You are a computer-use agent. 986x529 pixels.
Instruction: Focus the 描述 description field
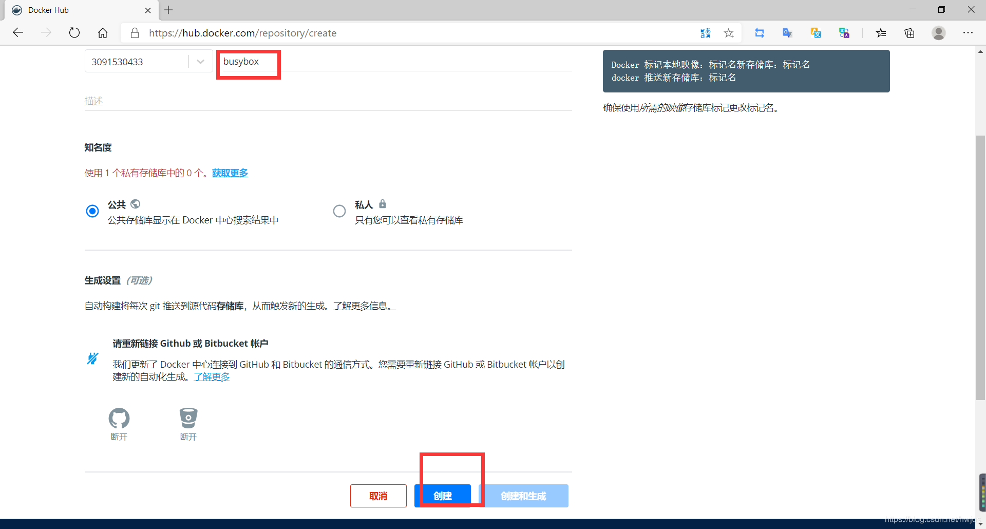coord(328,101)
